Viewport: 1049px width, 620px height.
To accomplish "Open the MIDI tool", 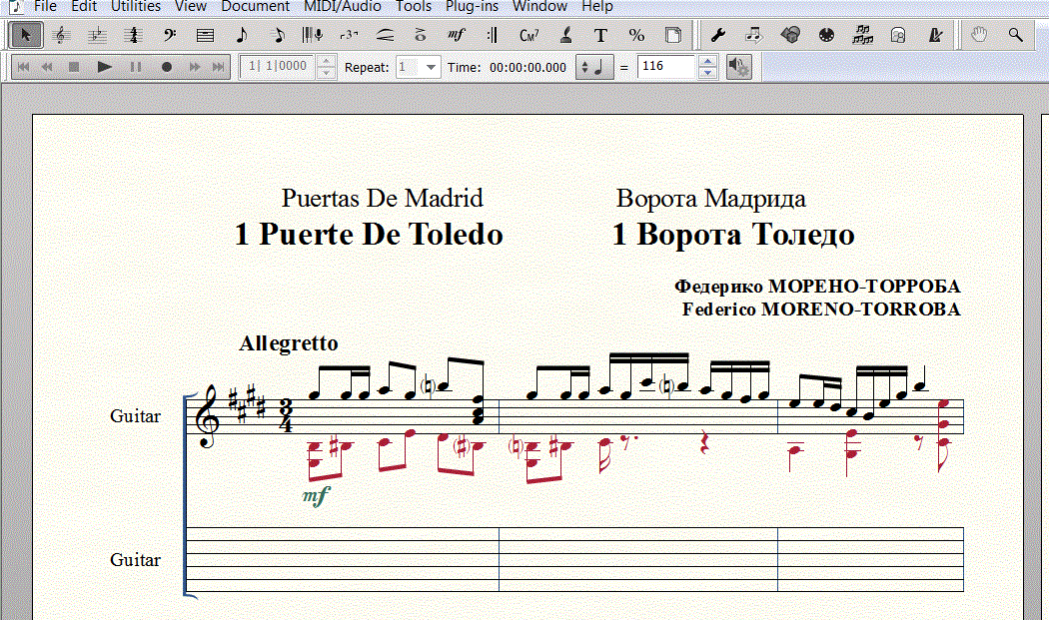I will (x=826, y=35).
